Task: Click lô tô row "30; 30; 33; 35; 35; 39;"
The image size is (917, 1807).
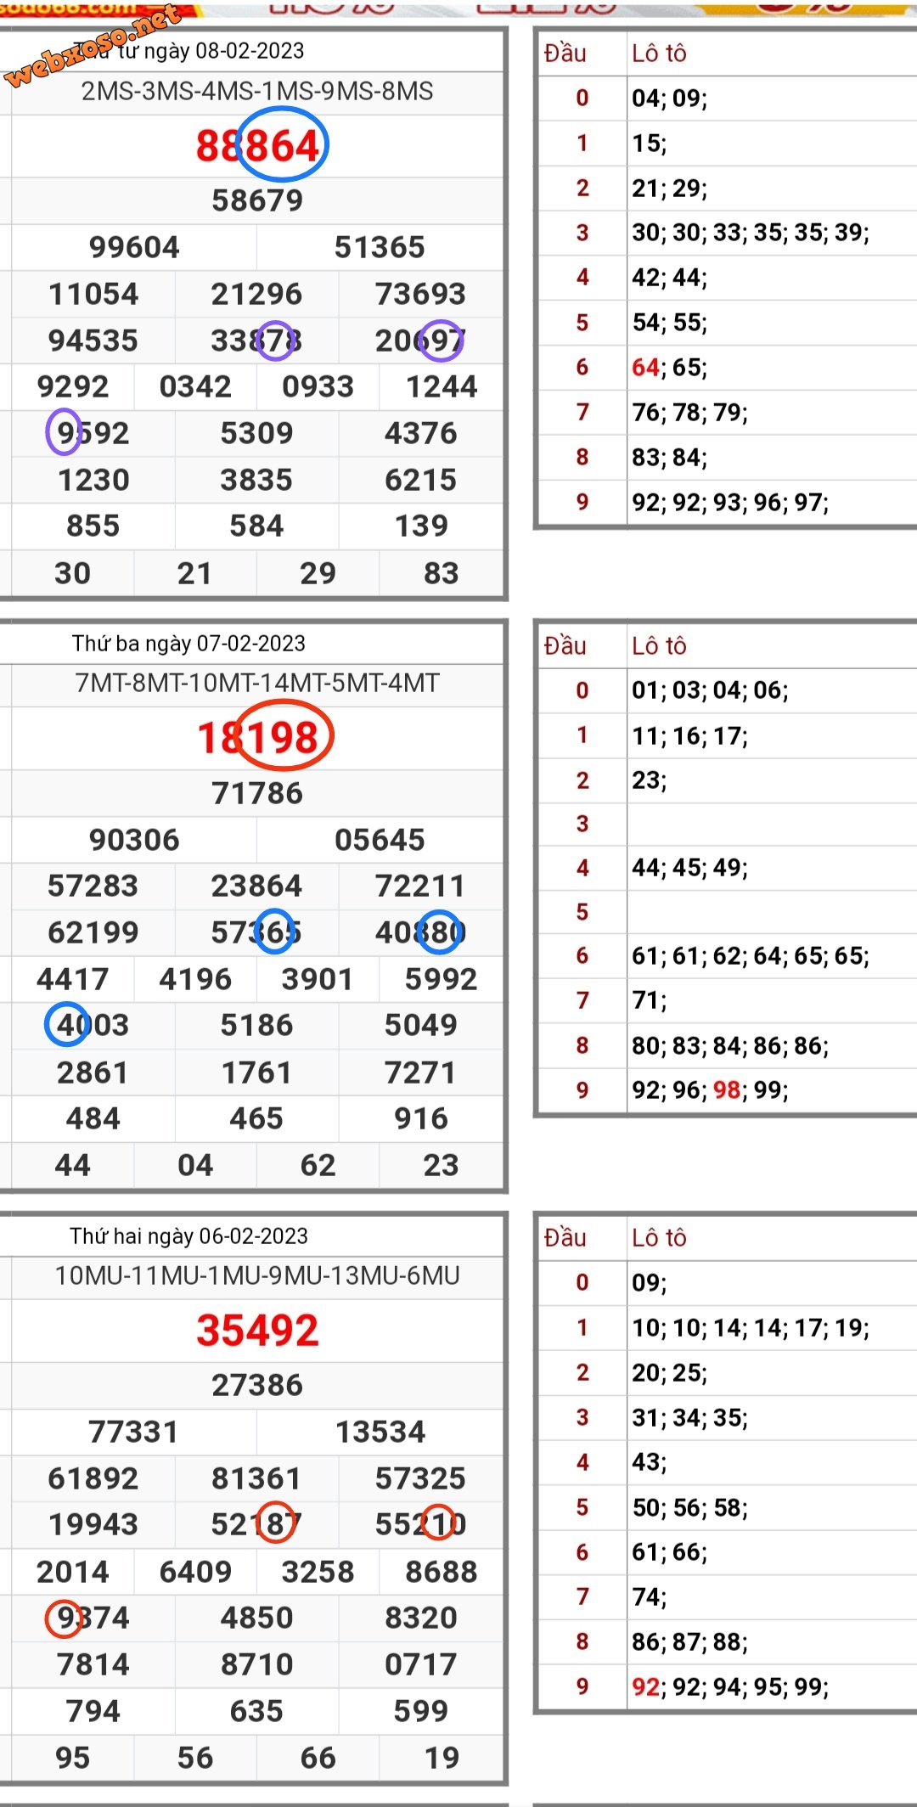Action: coord(751,233)
